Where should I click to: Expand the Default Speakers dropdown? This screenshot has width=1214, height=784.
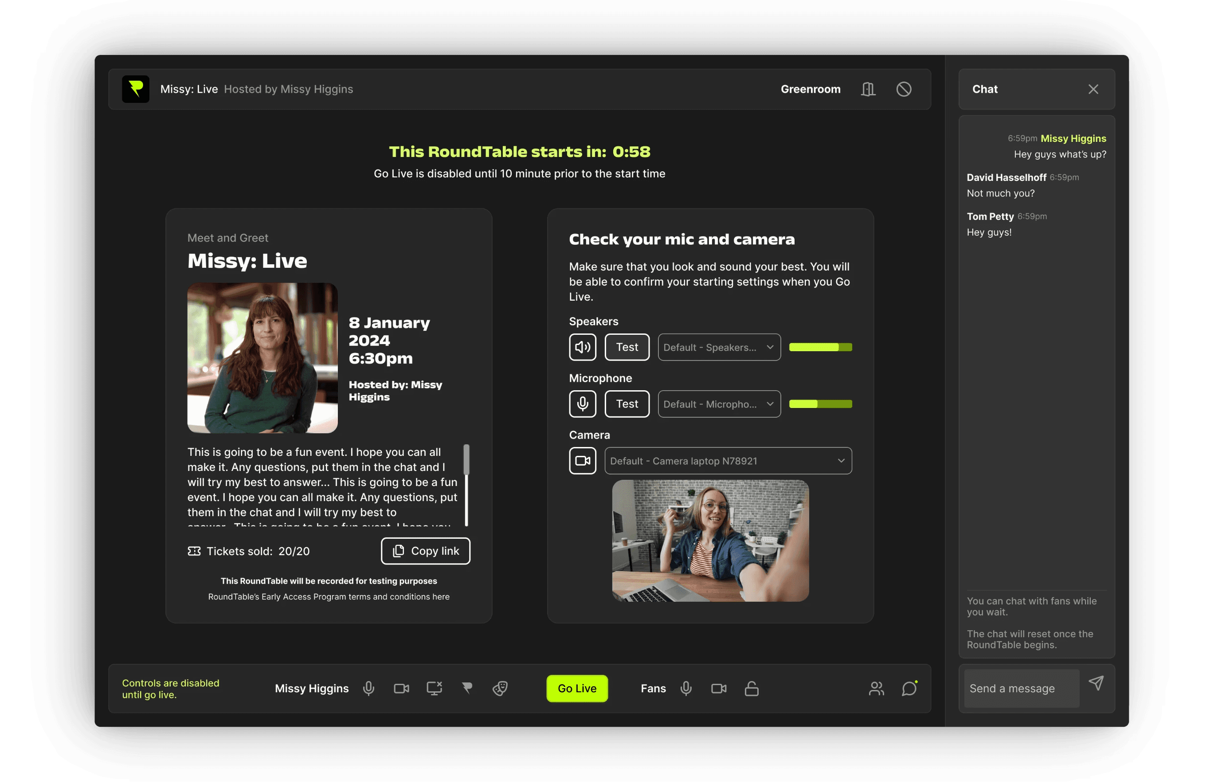click(719, 347)
